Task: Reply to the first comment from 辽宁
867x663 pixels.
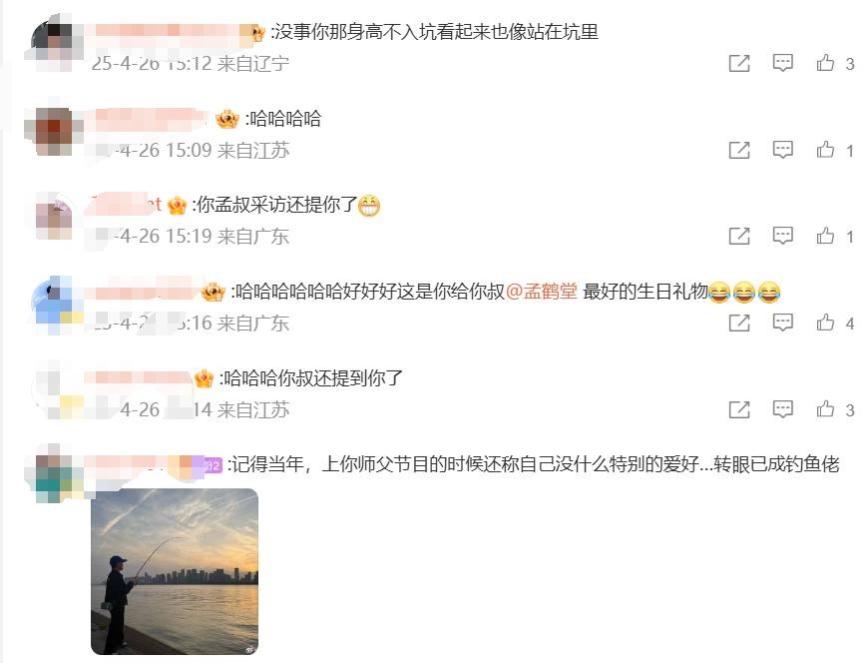Action: pos(782,63)
